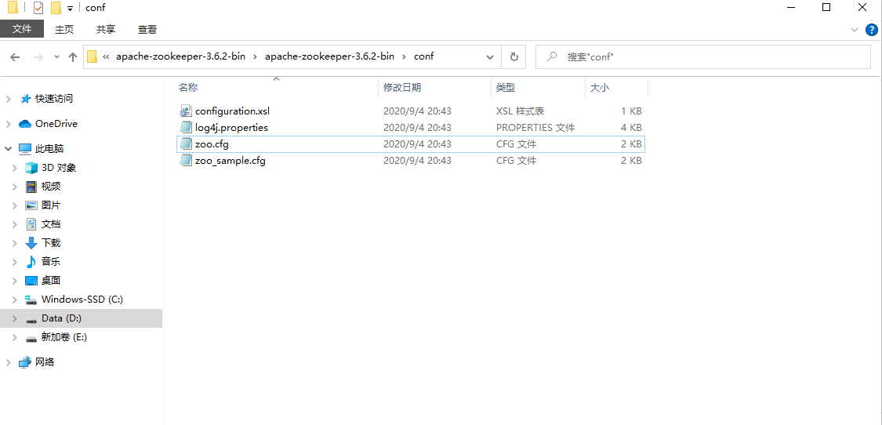Viewport: 882px width, 425px height.
Task: Click the Quick Access star icon
Action: tap(25, 99)
